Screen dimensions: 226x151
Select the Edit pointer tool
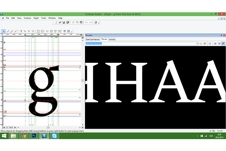(4, 31)
